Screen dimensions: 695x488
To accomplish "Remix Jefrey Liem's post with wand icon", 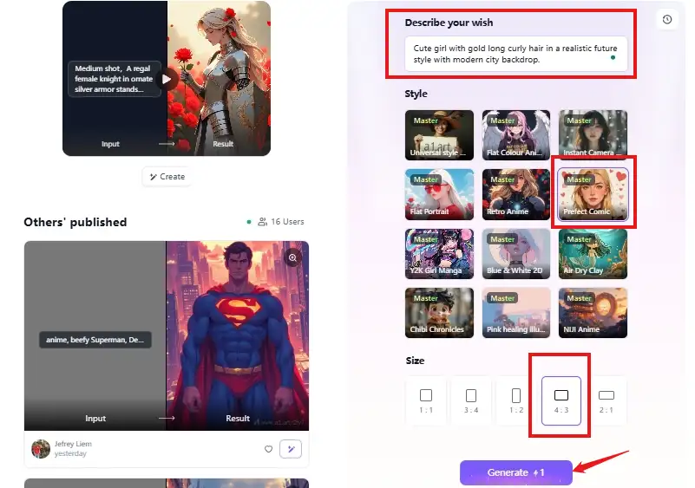I will (291, 449).
